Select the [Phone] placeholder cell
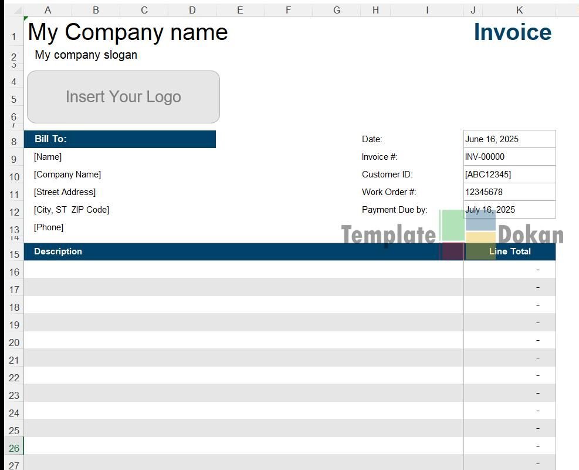Image resolution: width=579 pixels, height=470 pixels. 49,227
